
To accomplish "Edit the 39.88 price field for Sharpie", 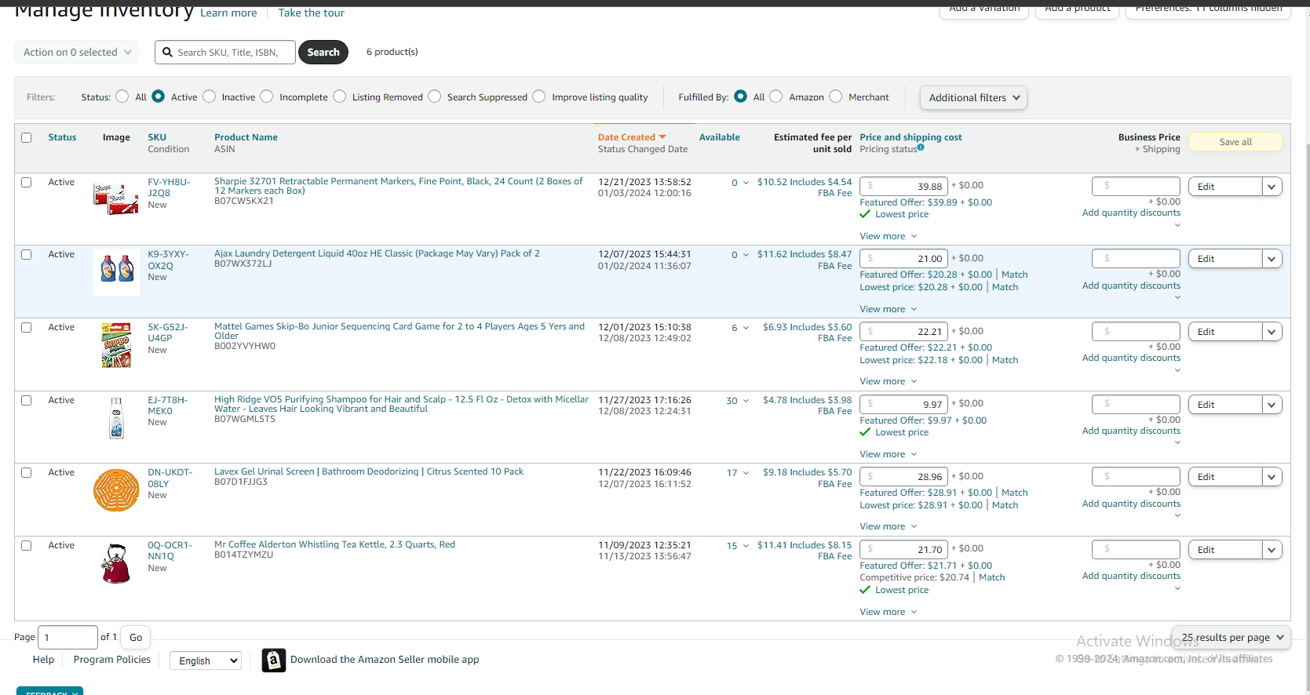I will coord(903,186).
